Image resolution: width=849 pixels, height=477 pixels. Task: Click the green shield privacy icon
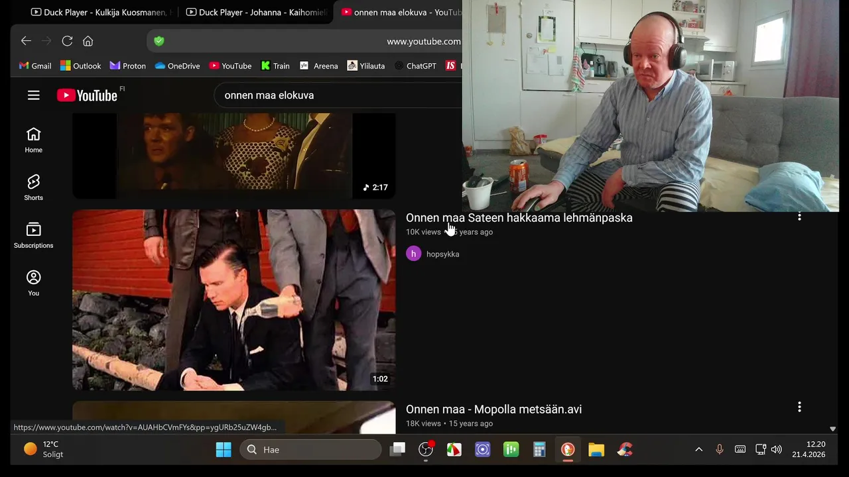tap(159, 41)
